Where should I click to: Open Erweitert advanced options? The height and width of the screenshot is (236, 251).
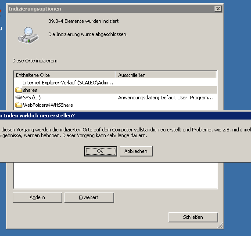point(89,197)
